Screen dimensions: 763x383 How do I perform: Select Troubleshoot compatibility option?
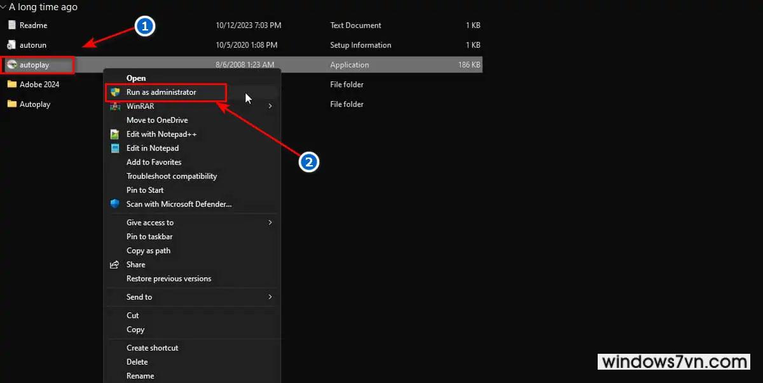[x=172, y=176]
